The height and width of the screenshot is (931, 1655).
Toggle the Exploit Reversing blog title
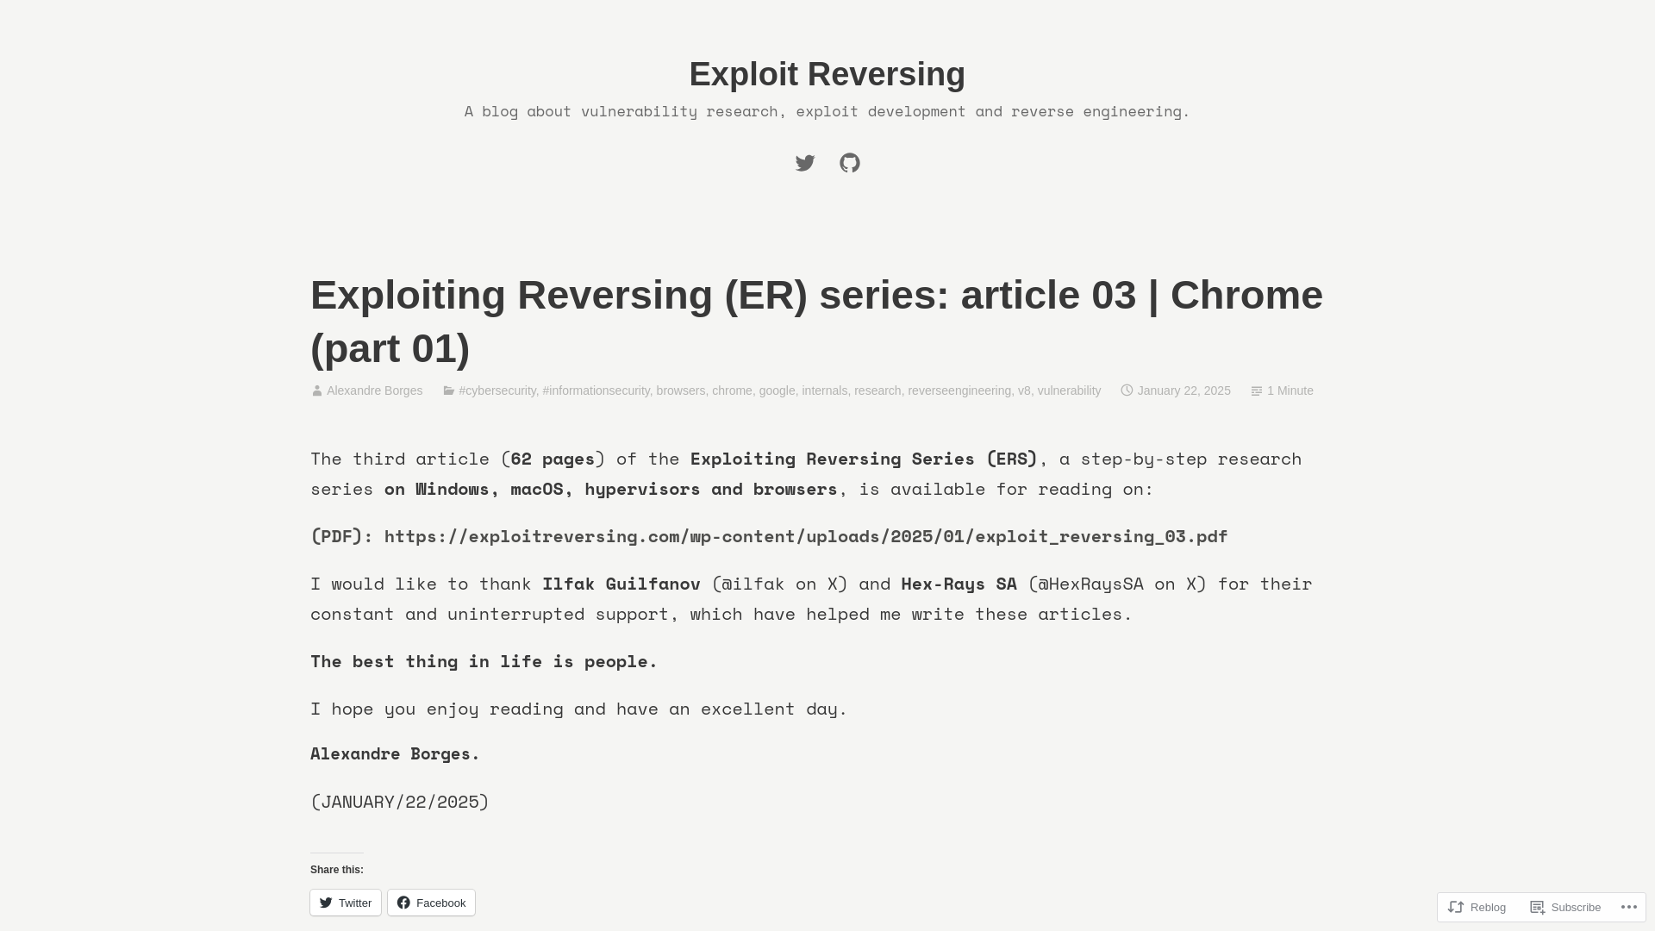[827, 74]
